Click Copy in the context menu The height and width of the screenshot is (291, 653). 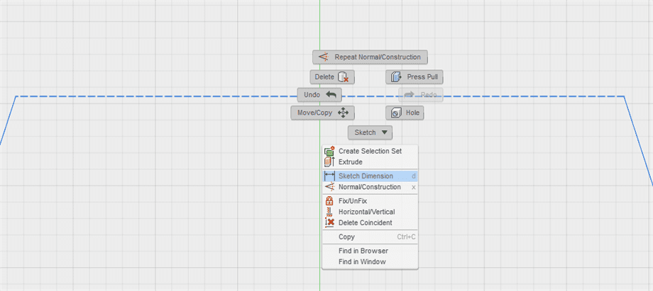(371, 237)
